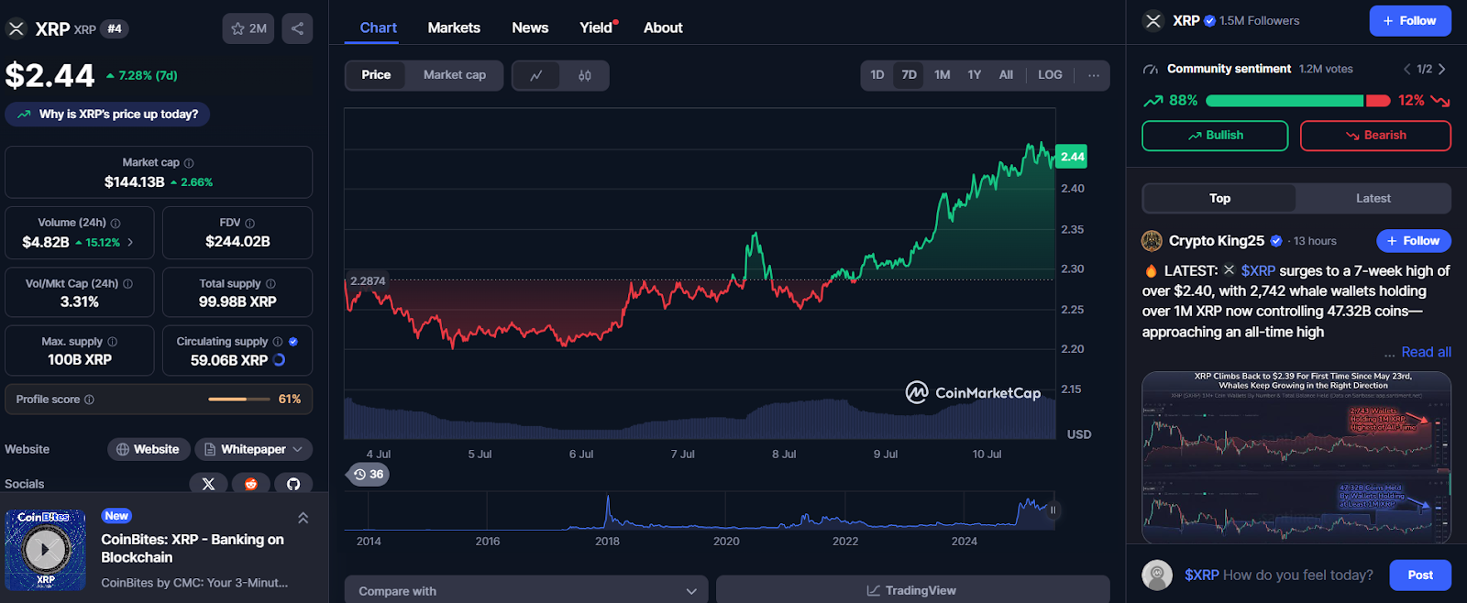Expand the Whitepaper dropdown

click(254, 449)
